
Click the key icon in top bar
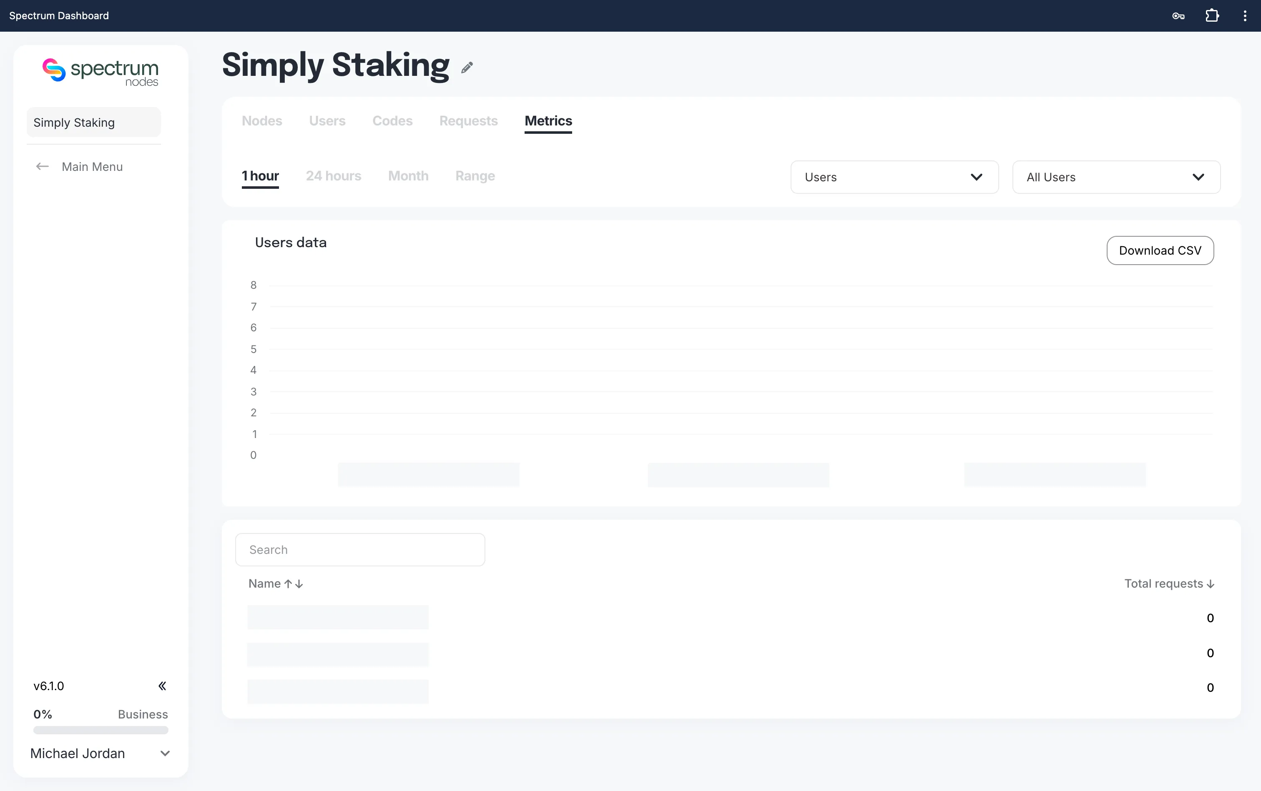click(x=1178, y=16)
